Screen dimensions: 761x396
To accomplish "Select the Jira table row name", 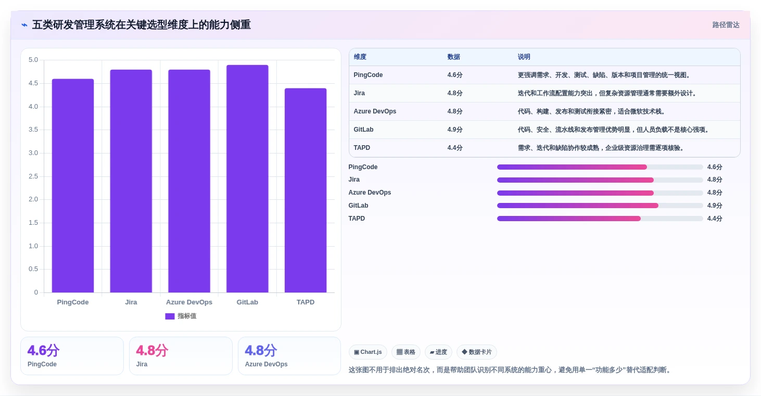I will [x=359, y=93].
